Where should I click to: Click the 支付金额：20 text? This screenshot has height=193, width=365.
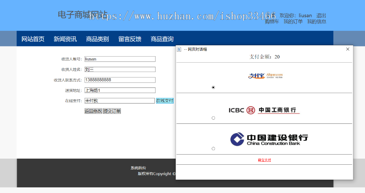pyautogui.click(x=264, y=57)
